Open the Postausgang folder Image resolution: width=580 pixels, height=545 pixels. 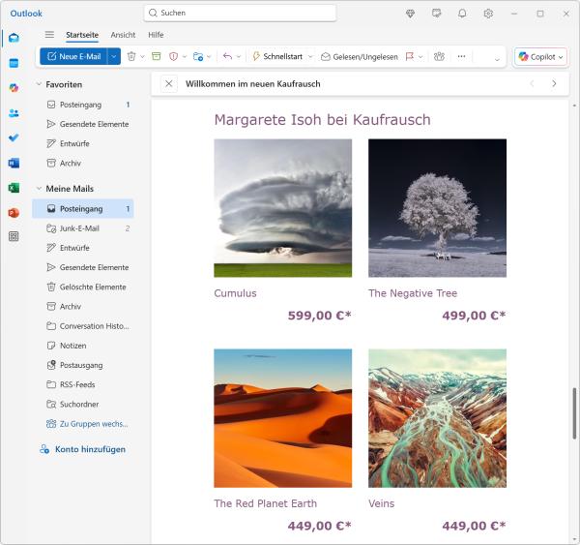pos(83,365)
